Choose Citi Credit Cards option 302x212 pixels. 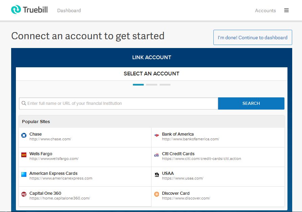click(178, 154)
